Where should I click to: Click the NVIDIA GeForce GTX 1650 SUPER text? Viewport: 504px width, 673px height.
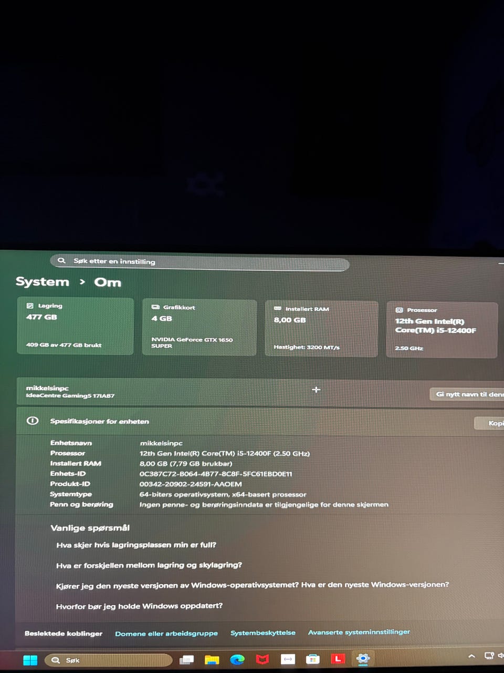click(x=192, y=343)
